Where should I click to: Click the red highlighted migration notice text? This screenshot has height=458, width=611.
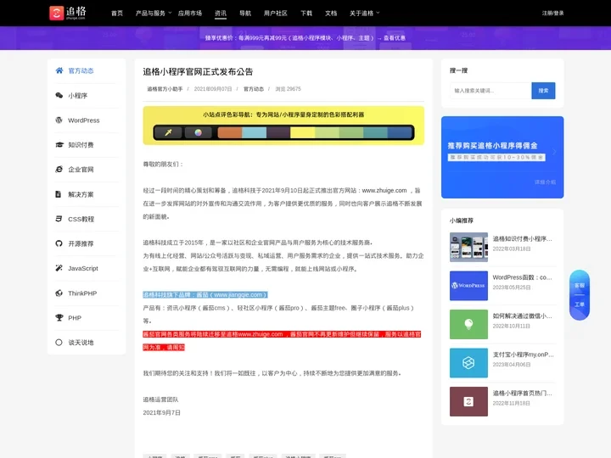point(282,341)
